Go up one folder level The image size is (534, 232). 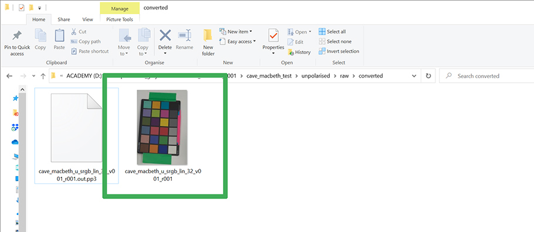43,76
